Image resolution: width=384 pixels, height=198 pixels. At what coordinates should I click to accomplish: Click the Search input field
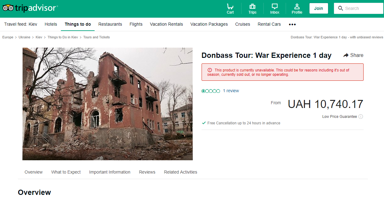pyautogui.click(x=362, y=8)
